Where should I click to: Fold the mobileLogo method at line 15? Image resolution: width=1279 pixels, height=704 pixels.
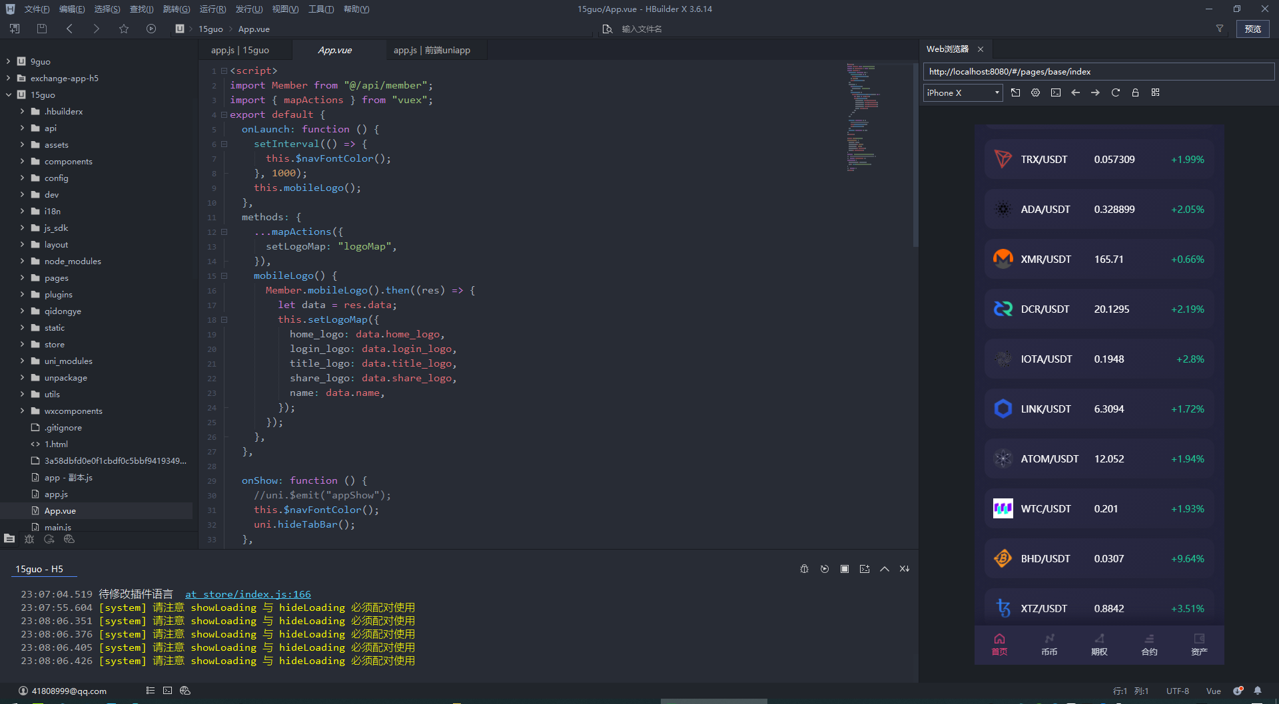coord(224,275)
